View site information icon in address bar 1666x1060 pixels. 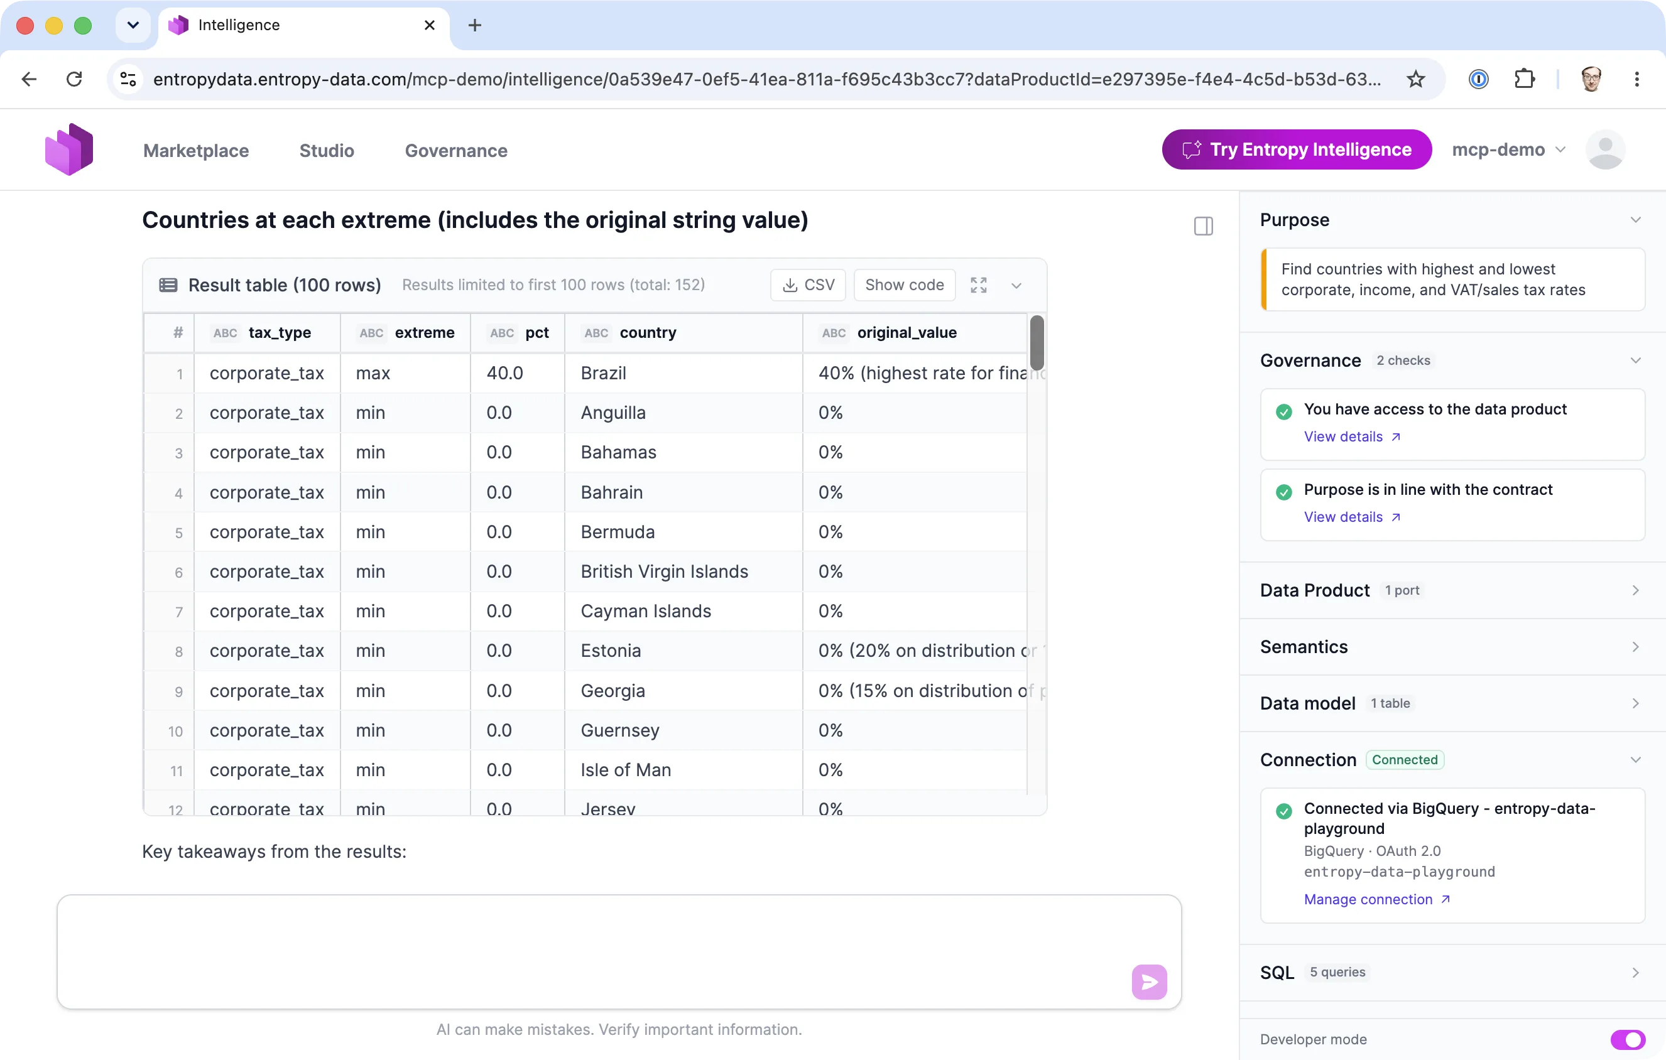tap(129, 79)
